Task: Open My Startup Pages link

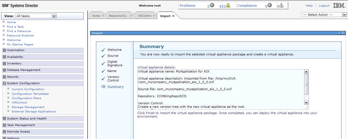Action: click(x=20, y=44)
